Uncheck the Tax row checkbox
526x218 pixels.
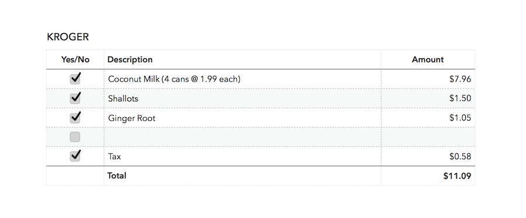(x=75, y=156)
